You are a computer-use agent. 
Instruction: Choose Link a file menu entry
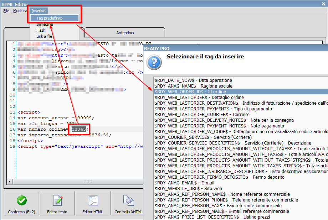(44, 36)
